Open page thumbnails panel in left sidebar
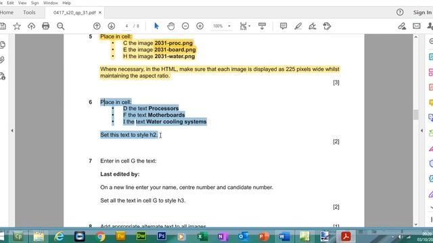The image size is (433, 243). pyautogui.click(x=3, y=45)
